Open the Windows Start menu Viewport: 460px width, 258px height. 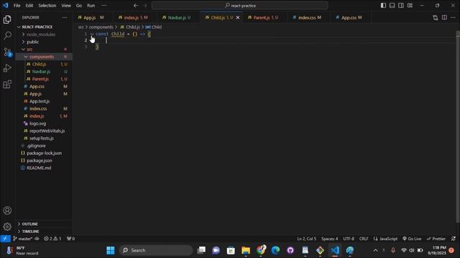(x=111, y=250)
